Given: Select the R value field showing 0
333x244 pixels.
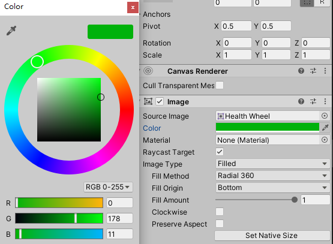Looking at the screenshot, I should [119, 203].
